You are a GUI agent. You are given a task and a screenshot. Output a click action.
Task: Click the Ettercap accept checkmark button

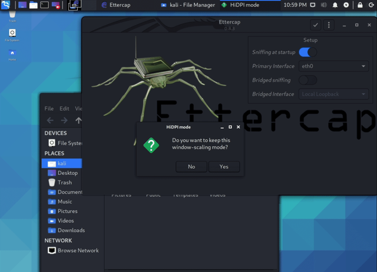click(316, 25)
